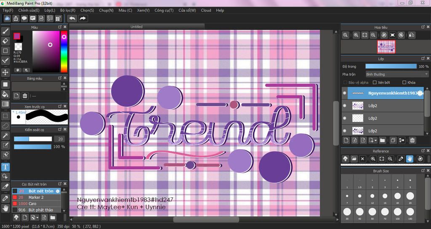
Task: Expand the add-layer dropdown arrow
Action: click(375, 140)
